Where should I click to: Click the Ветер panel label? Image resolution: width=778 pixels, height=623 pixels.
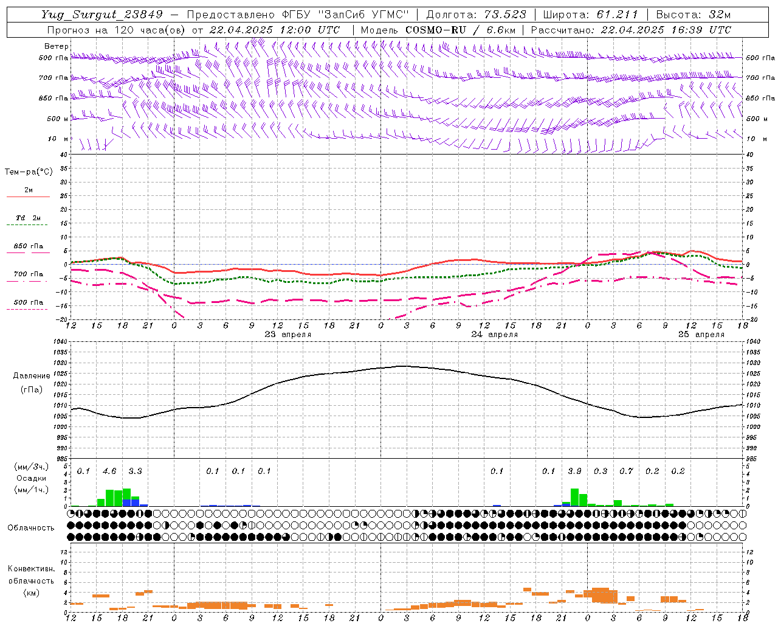57,46
